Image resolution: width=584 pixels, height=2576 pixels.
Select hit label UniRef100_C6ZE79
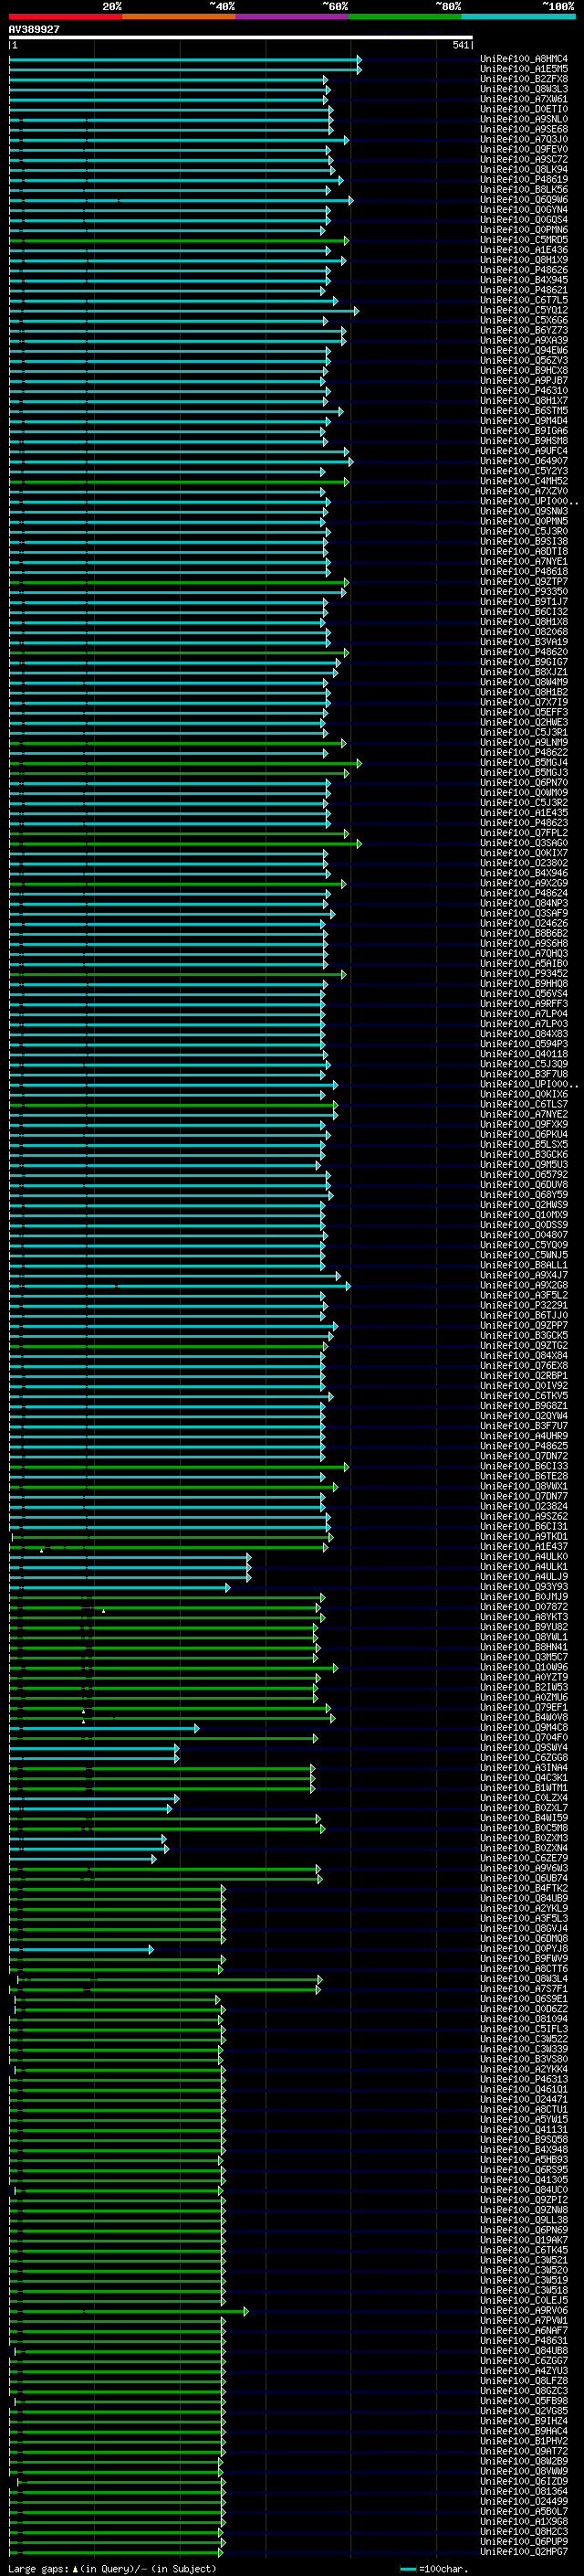[x=524, y=1858]
